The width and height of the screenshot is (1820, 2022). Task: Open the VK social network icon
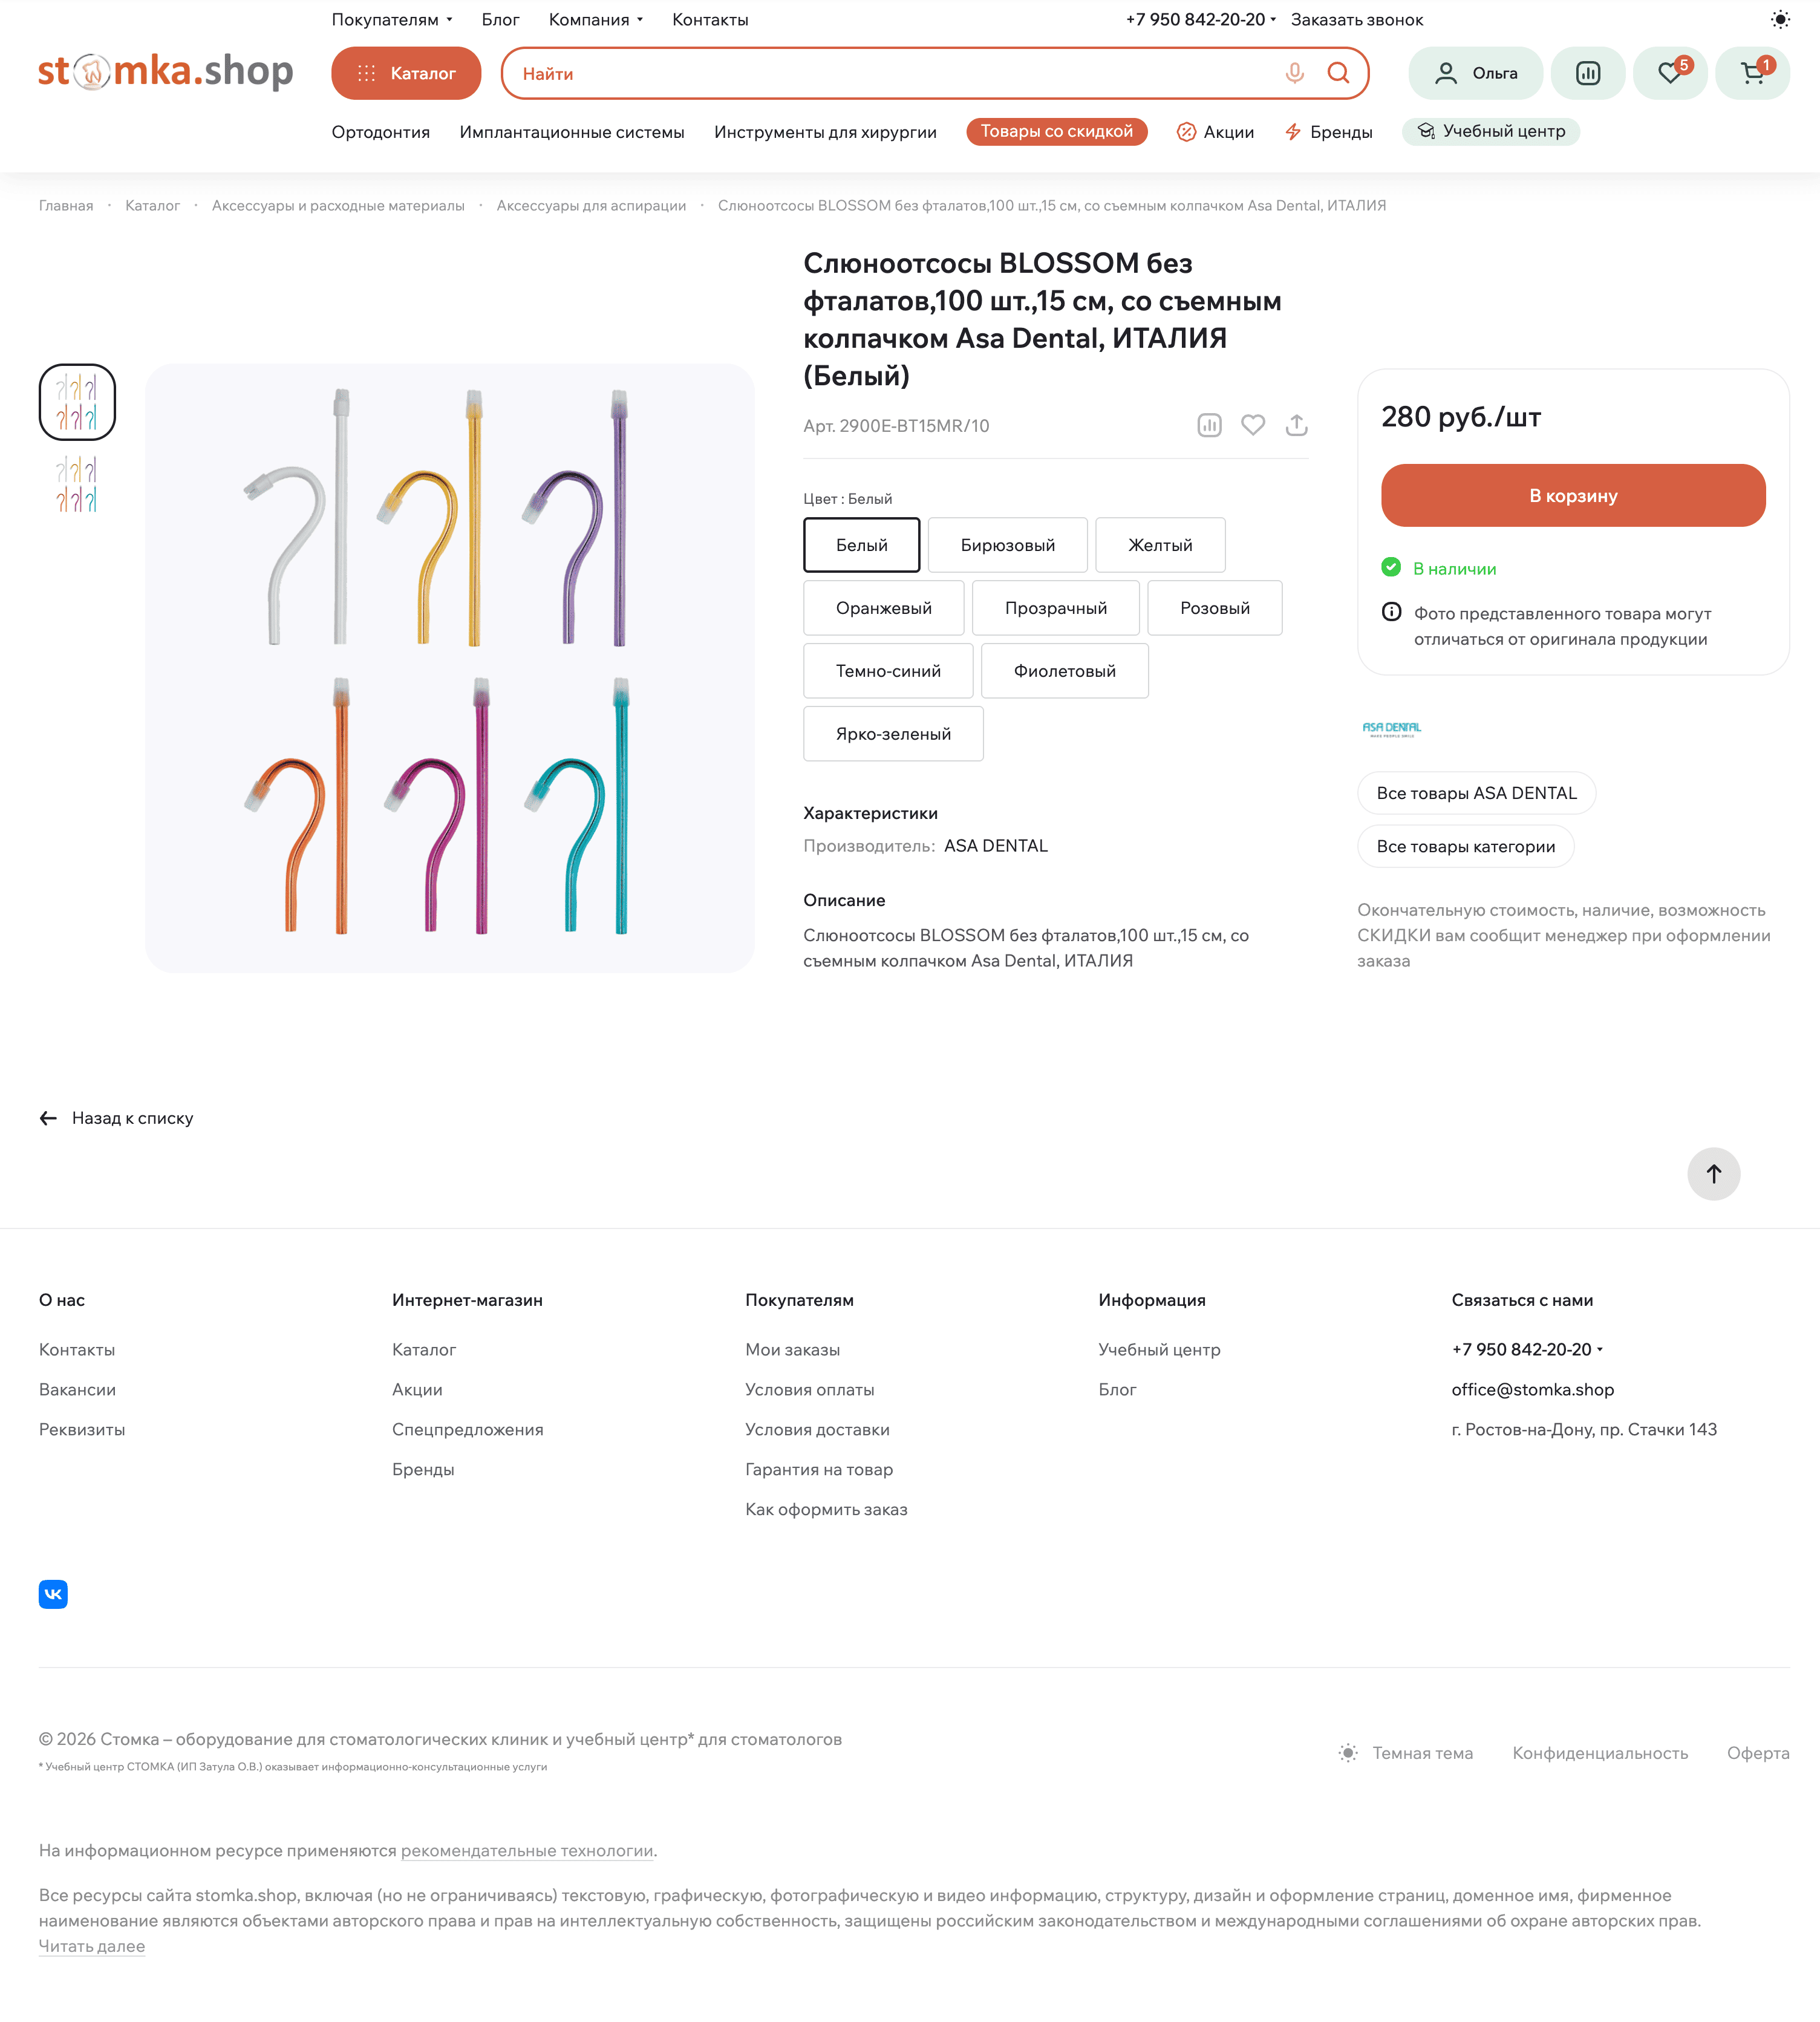tap(53, 1594)
